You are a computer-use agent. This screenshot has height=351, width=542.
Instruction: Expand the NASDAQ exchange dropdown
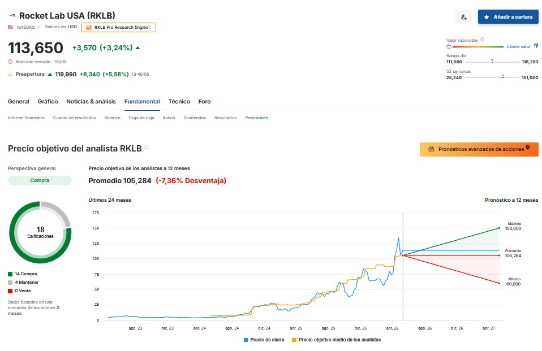(x=28, y=27)
